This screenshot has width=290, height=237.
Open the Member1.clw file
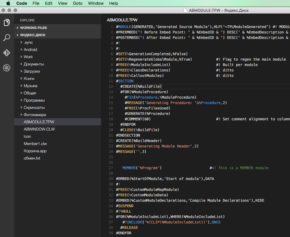coord(35,144)
